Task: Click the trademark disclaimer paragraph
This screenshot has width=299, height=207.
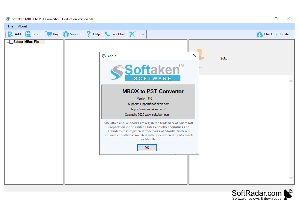Action: pyautogui.click(x=149, y=131)
